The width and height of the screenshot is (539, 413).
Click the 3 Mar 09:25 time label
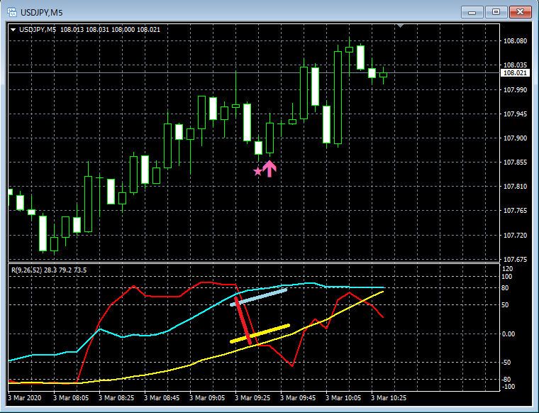(252, 398)
